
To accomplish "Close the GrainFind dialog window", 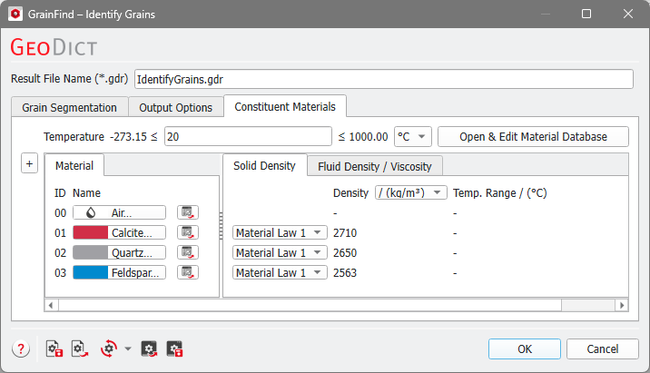I will [628, 15].
